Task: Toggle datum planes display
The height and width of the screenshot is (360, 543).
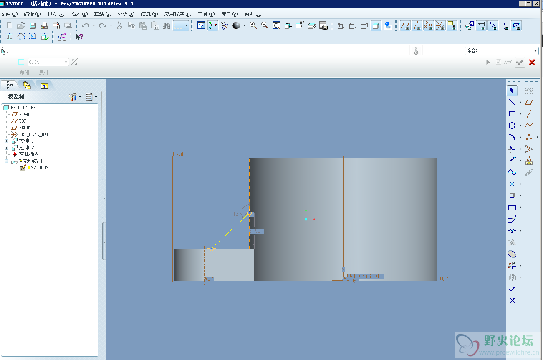Action: pyautogui.click(x=405, y=26)
